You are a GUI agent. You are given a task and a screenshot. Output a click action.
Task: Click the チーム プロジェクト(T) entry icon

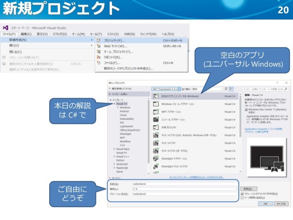click(99, 51)
